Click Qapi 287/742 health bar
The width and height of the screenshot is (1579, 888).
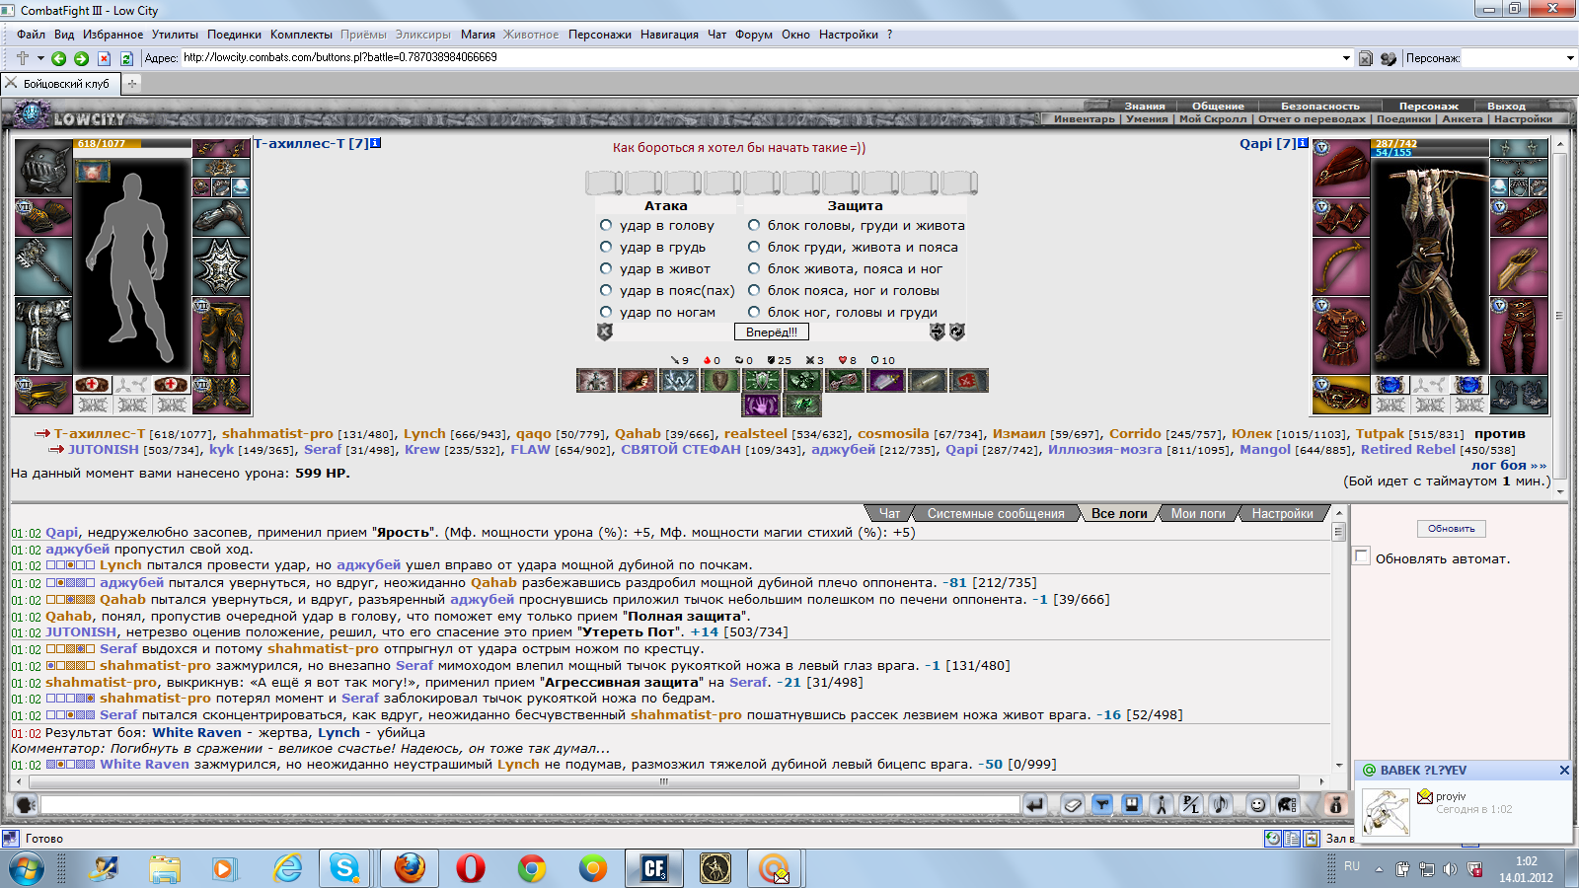[x=1430, y=144]
